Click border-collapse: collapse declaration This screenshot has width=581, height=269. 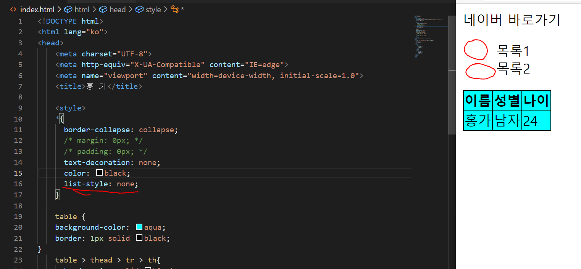tap(121, 130)
